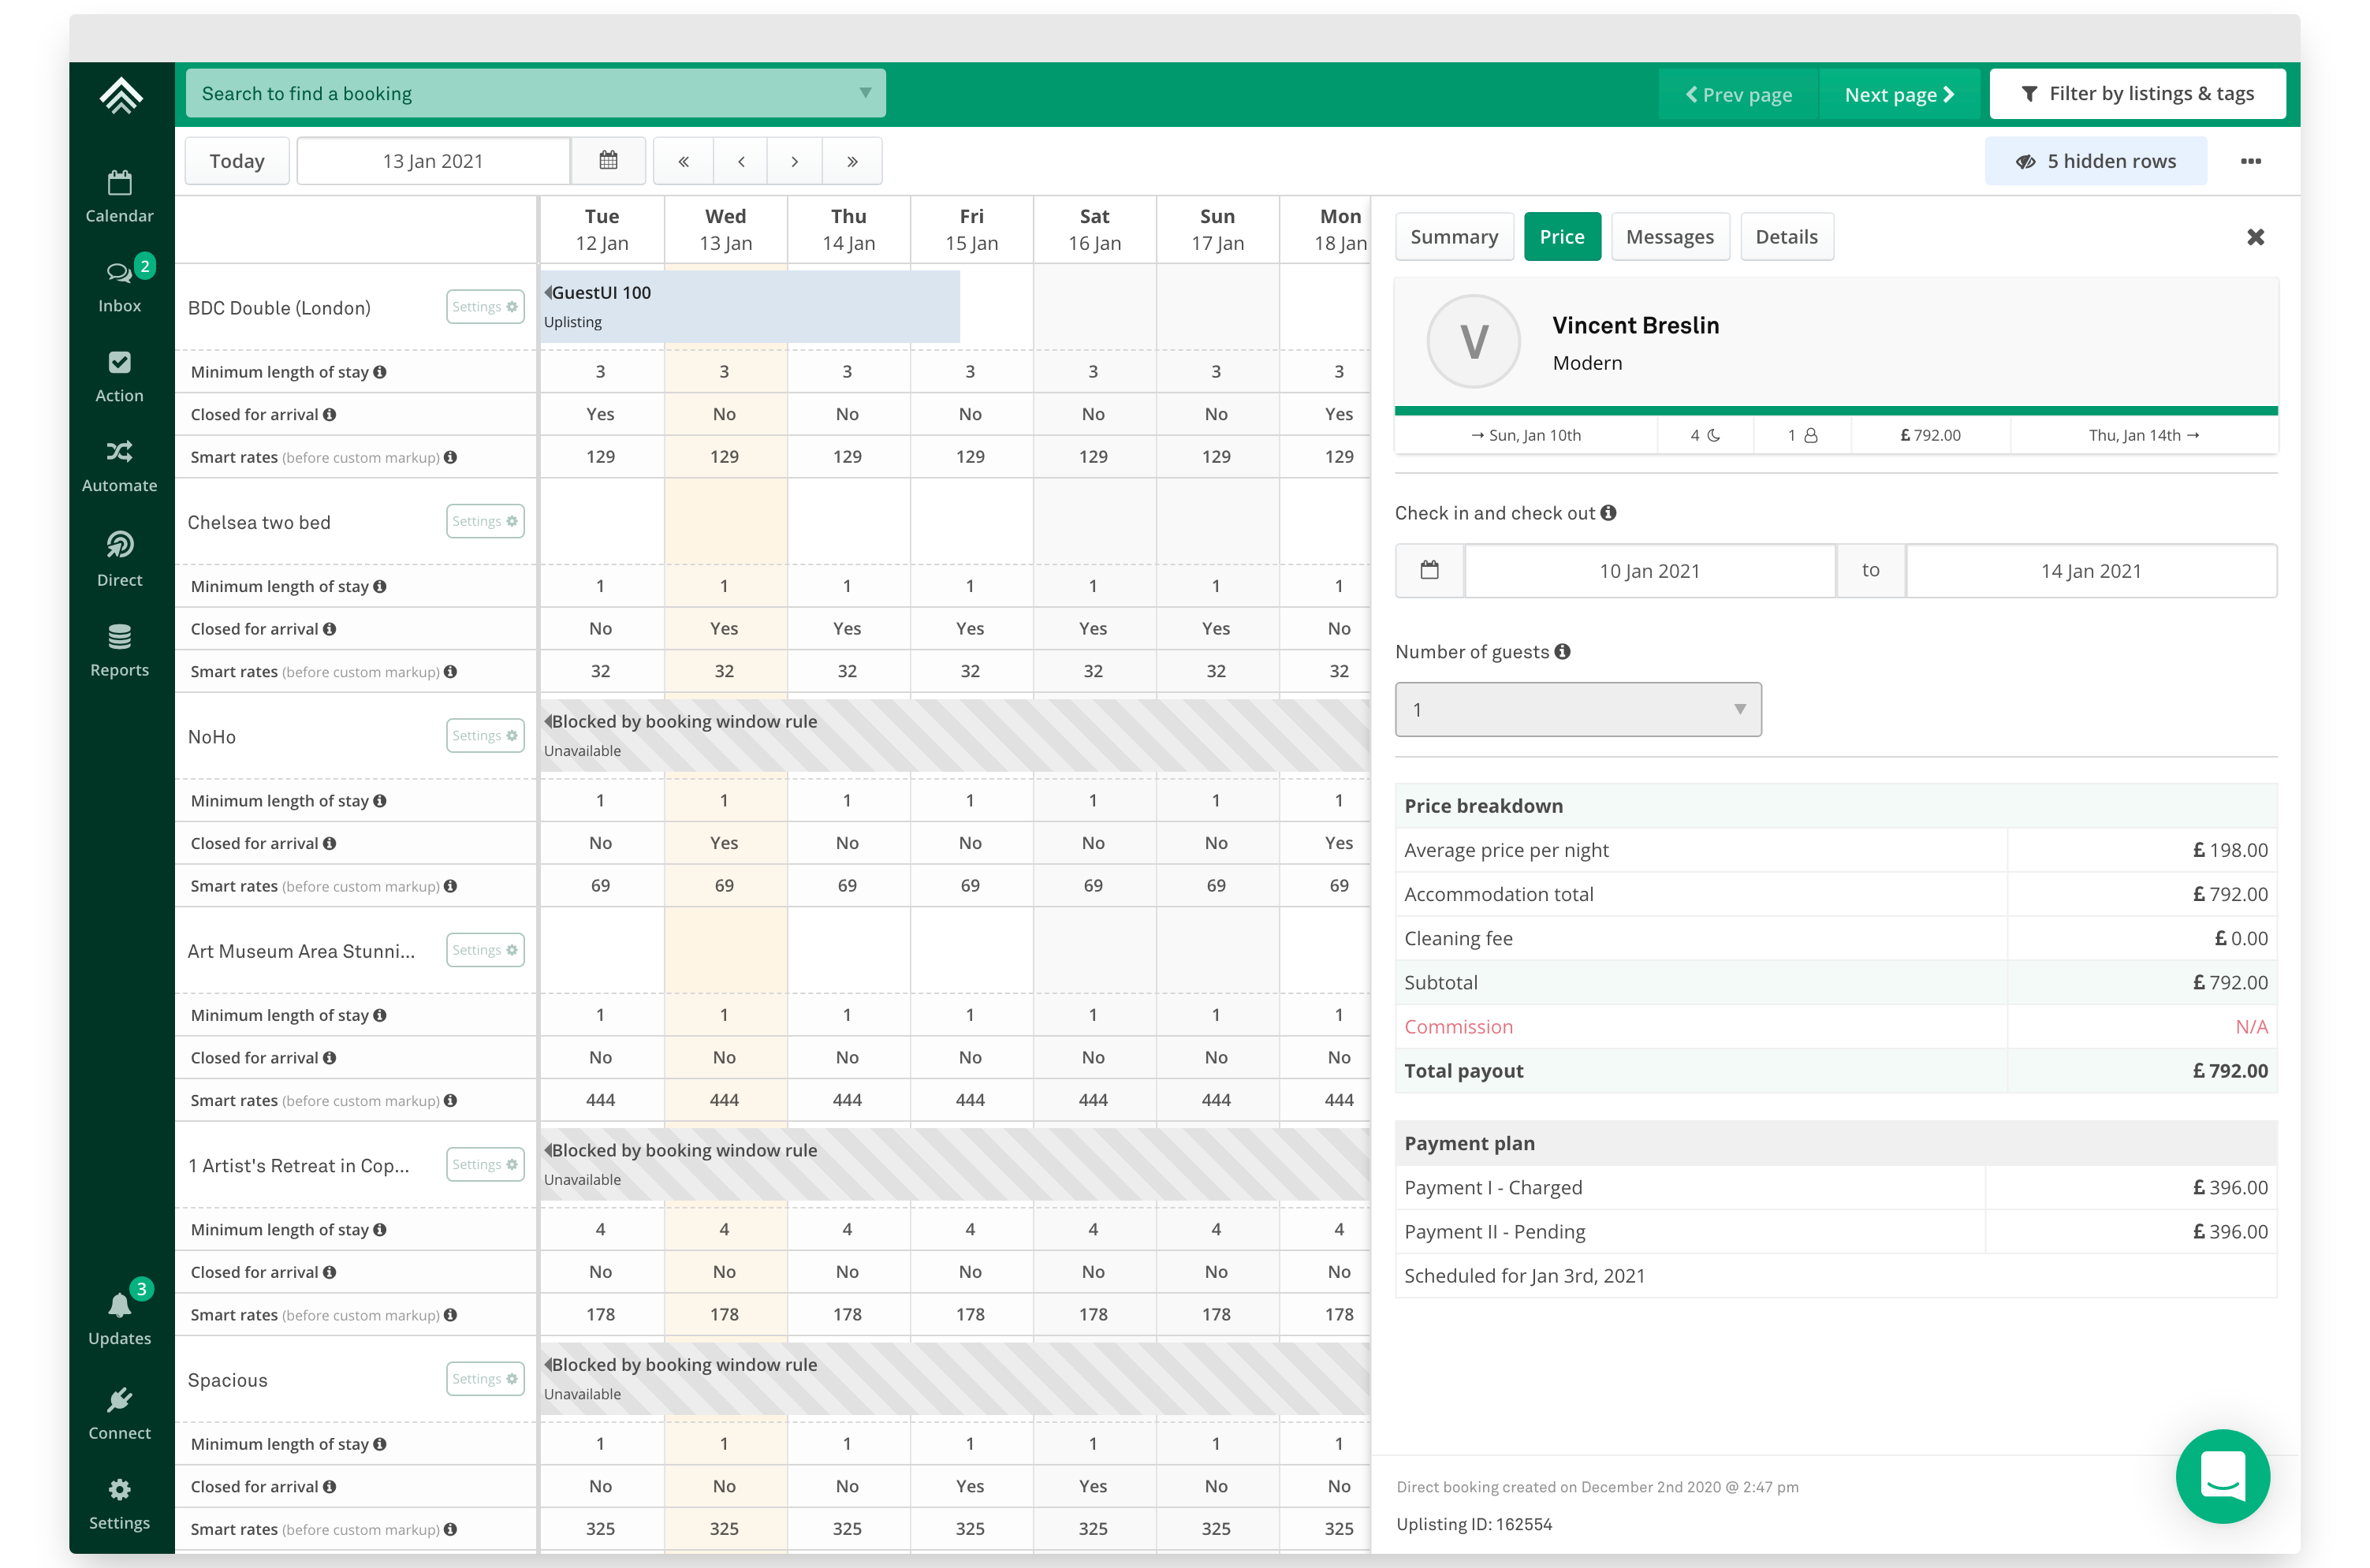Switch to the Summary tab

tap(1453, 237)
